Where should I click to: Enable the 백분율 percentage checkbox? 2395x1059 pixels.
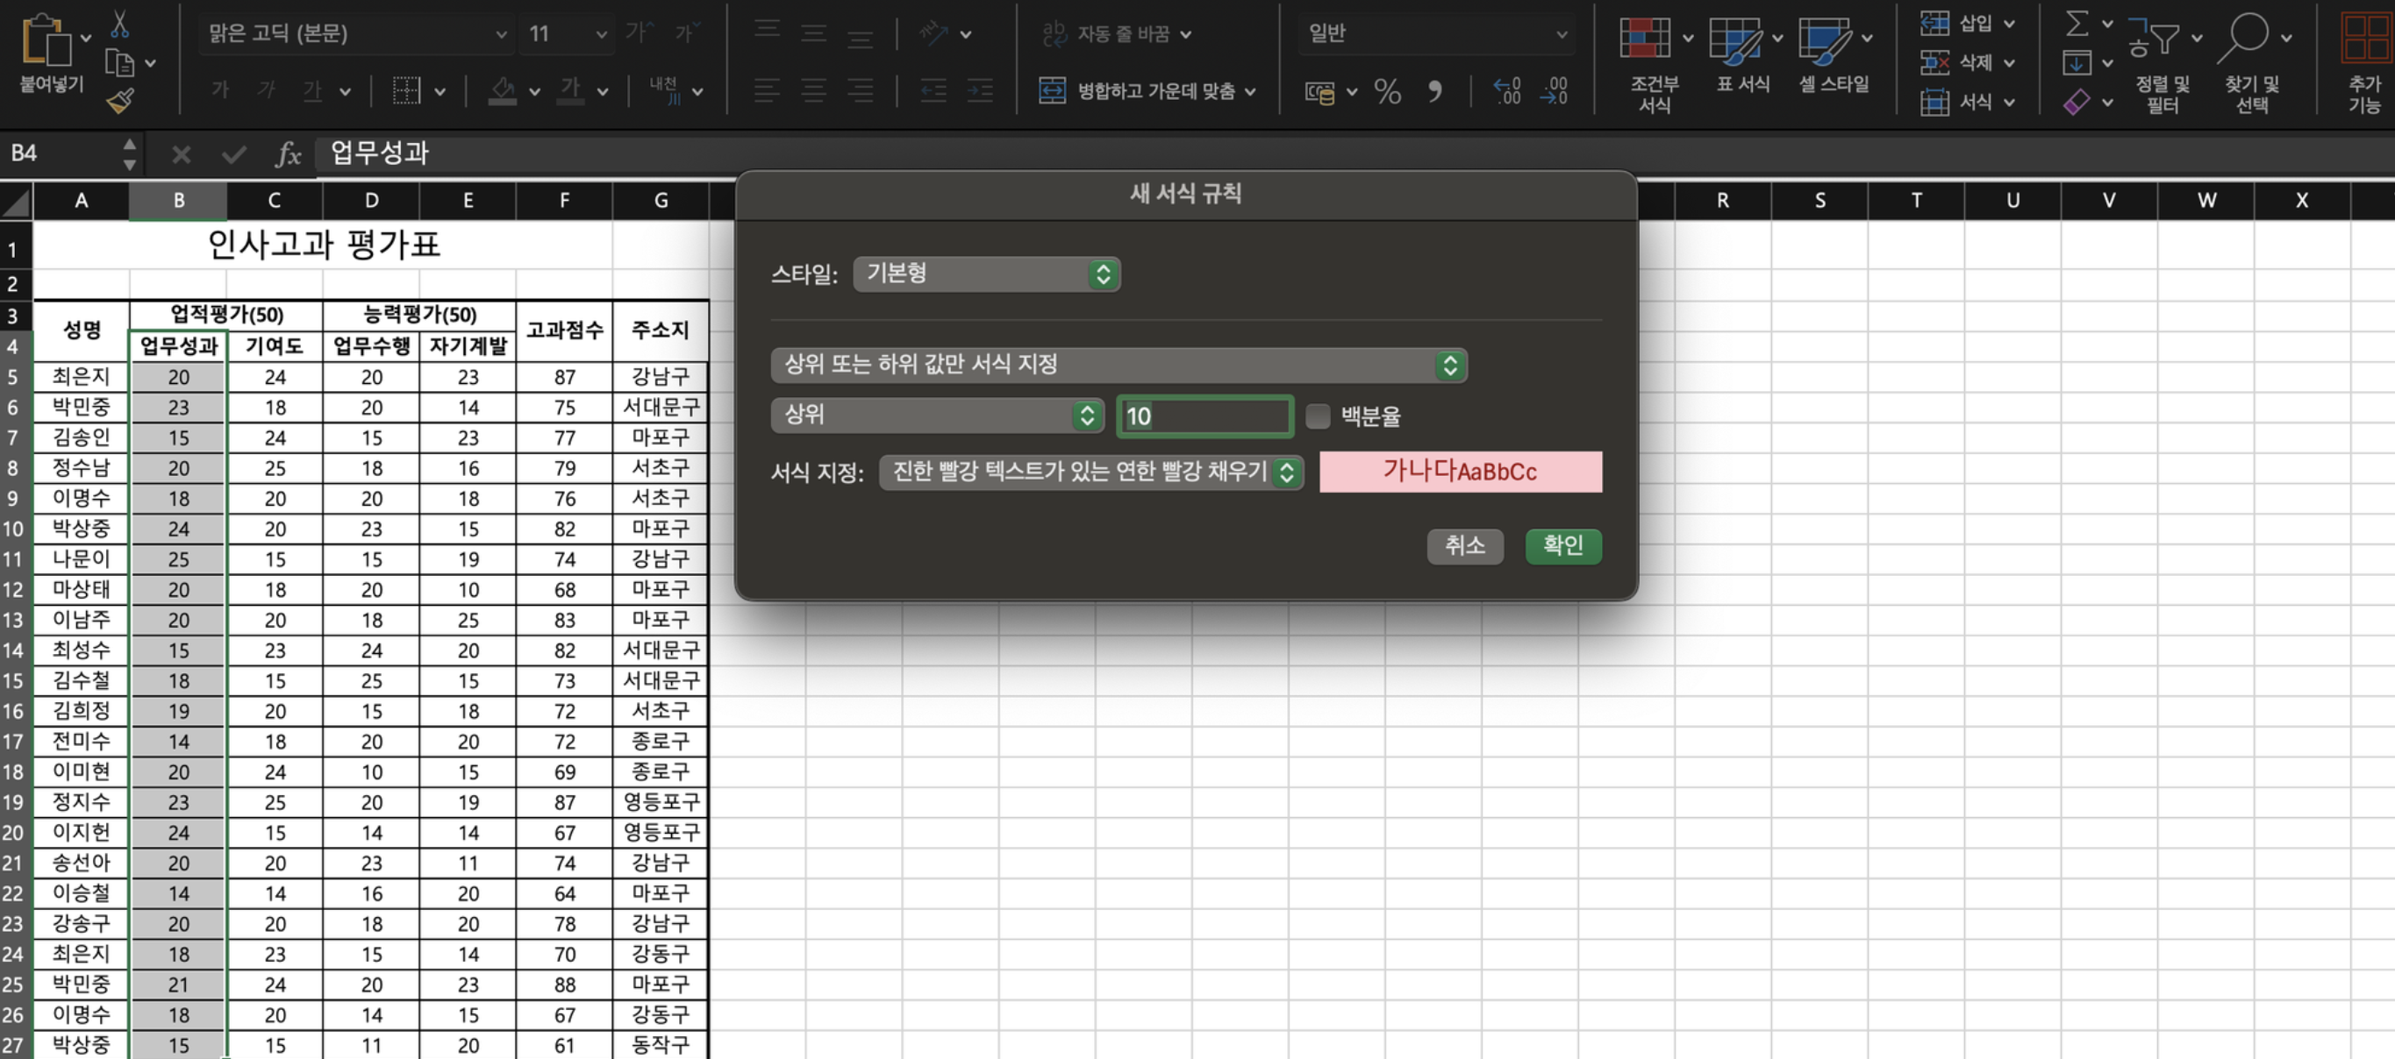coord(1318,416)
